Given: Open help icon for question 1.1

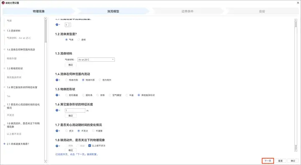Looking at the screenshot, I should tap(57, 25).
